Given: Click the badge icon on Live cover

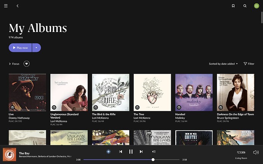Looking at the screenshot, I should point(13,107).
